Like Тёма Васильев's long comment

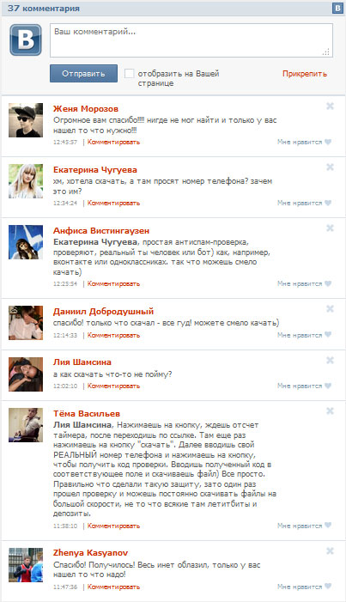pyautogui.click(x=328, y=526)
